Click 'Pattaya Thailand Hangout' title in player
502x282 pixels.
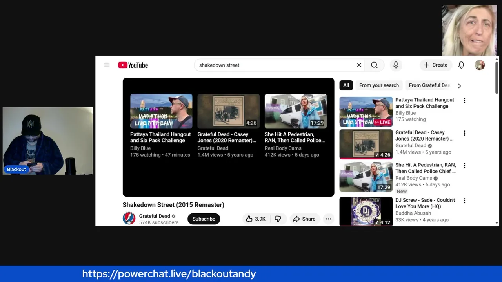click(160, 137)
